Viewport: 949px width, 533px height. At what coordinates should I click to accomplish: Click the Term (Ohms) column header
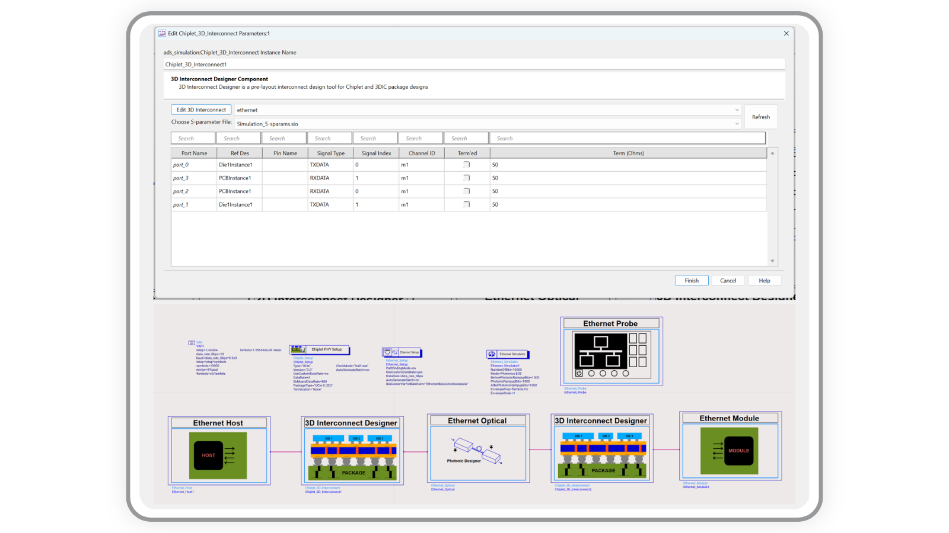point(629,153)
